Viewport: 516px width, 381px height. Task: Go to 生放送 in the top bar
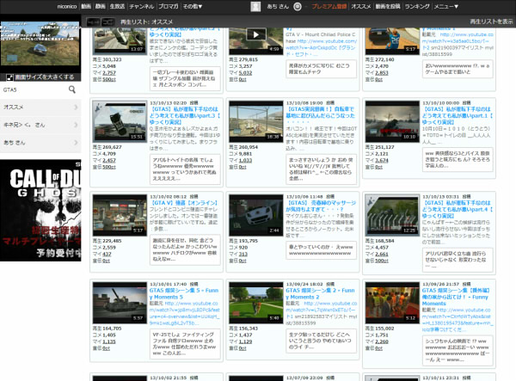pyautogui.click(x=117, y=6)
